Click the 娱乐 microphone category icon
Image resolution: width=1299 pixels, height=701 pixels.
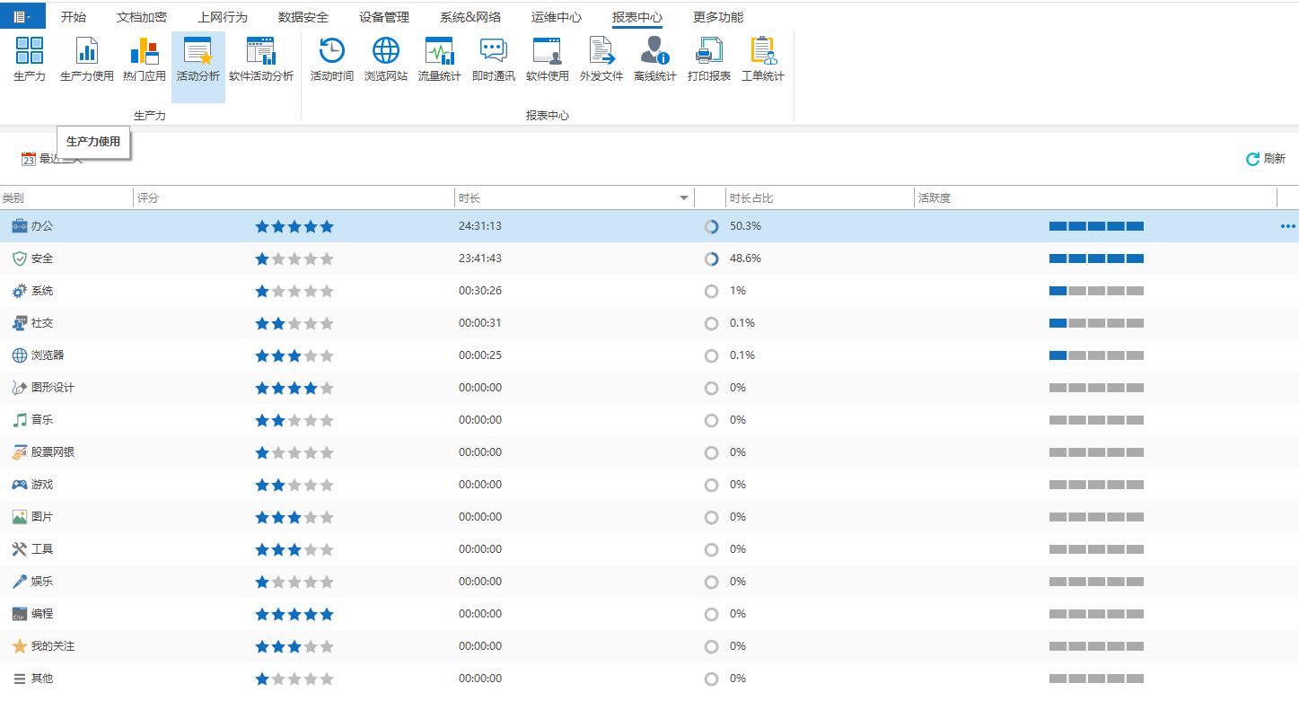[x=20, y=582]
